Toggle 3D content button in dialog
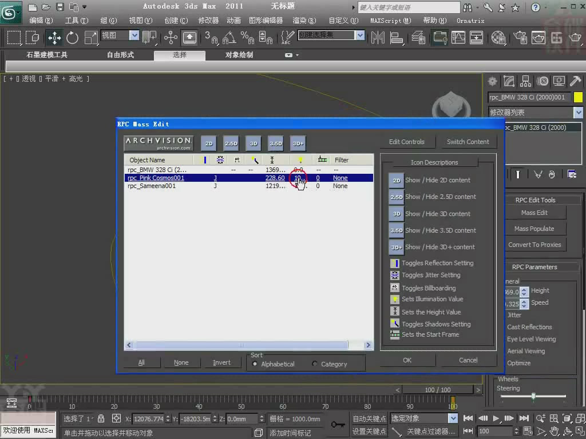586x439 pixels. point(254,143)
